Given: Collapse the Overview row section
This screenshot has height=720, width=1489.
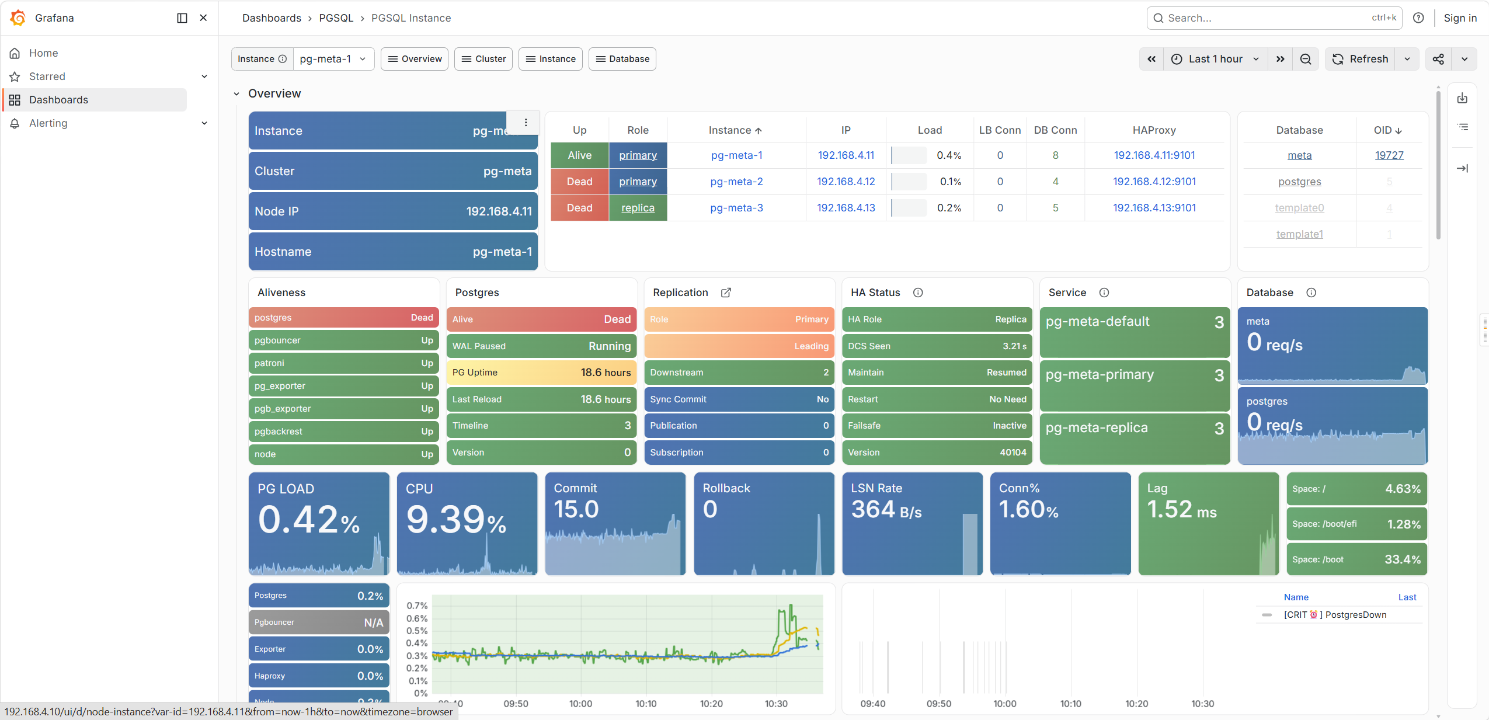Looking at the screenshot, I should [x=236, y=93].
